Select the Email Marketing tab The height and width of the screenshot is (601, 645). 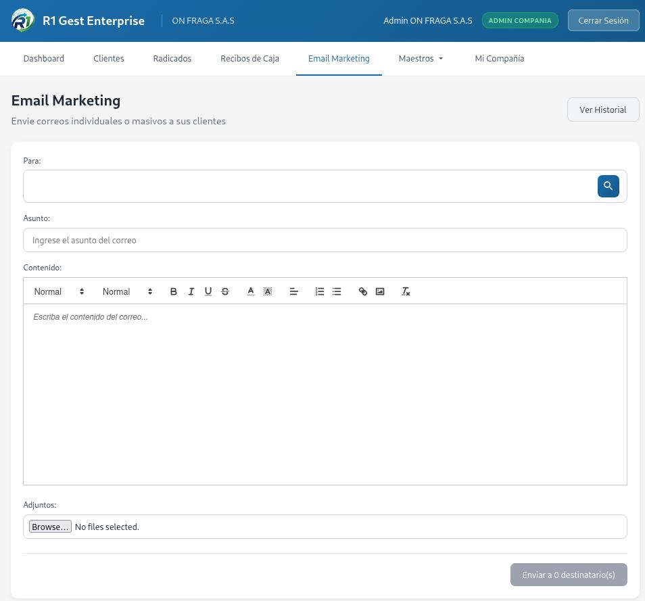pyautogui.click(x=339, y=58)
